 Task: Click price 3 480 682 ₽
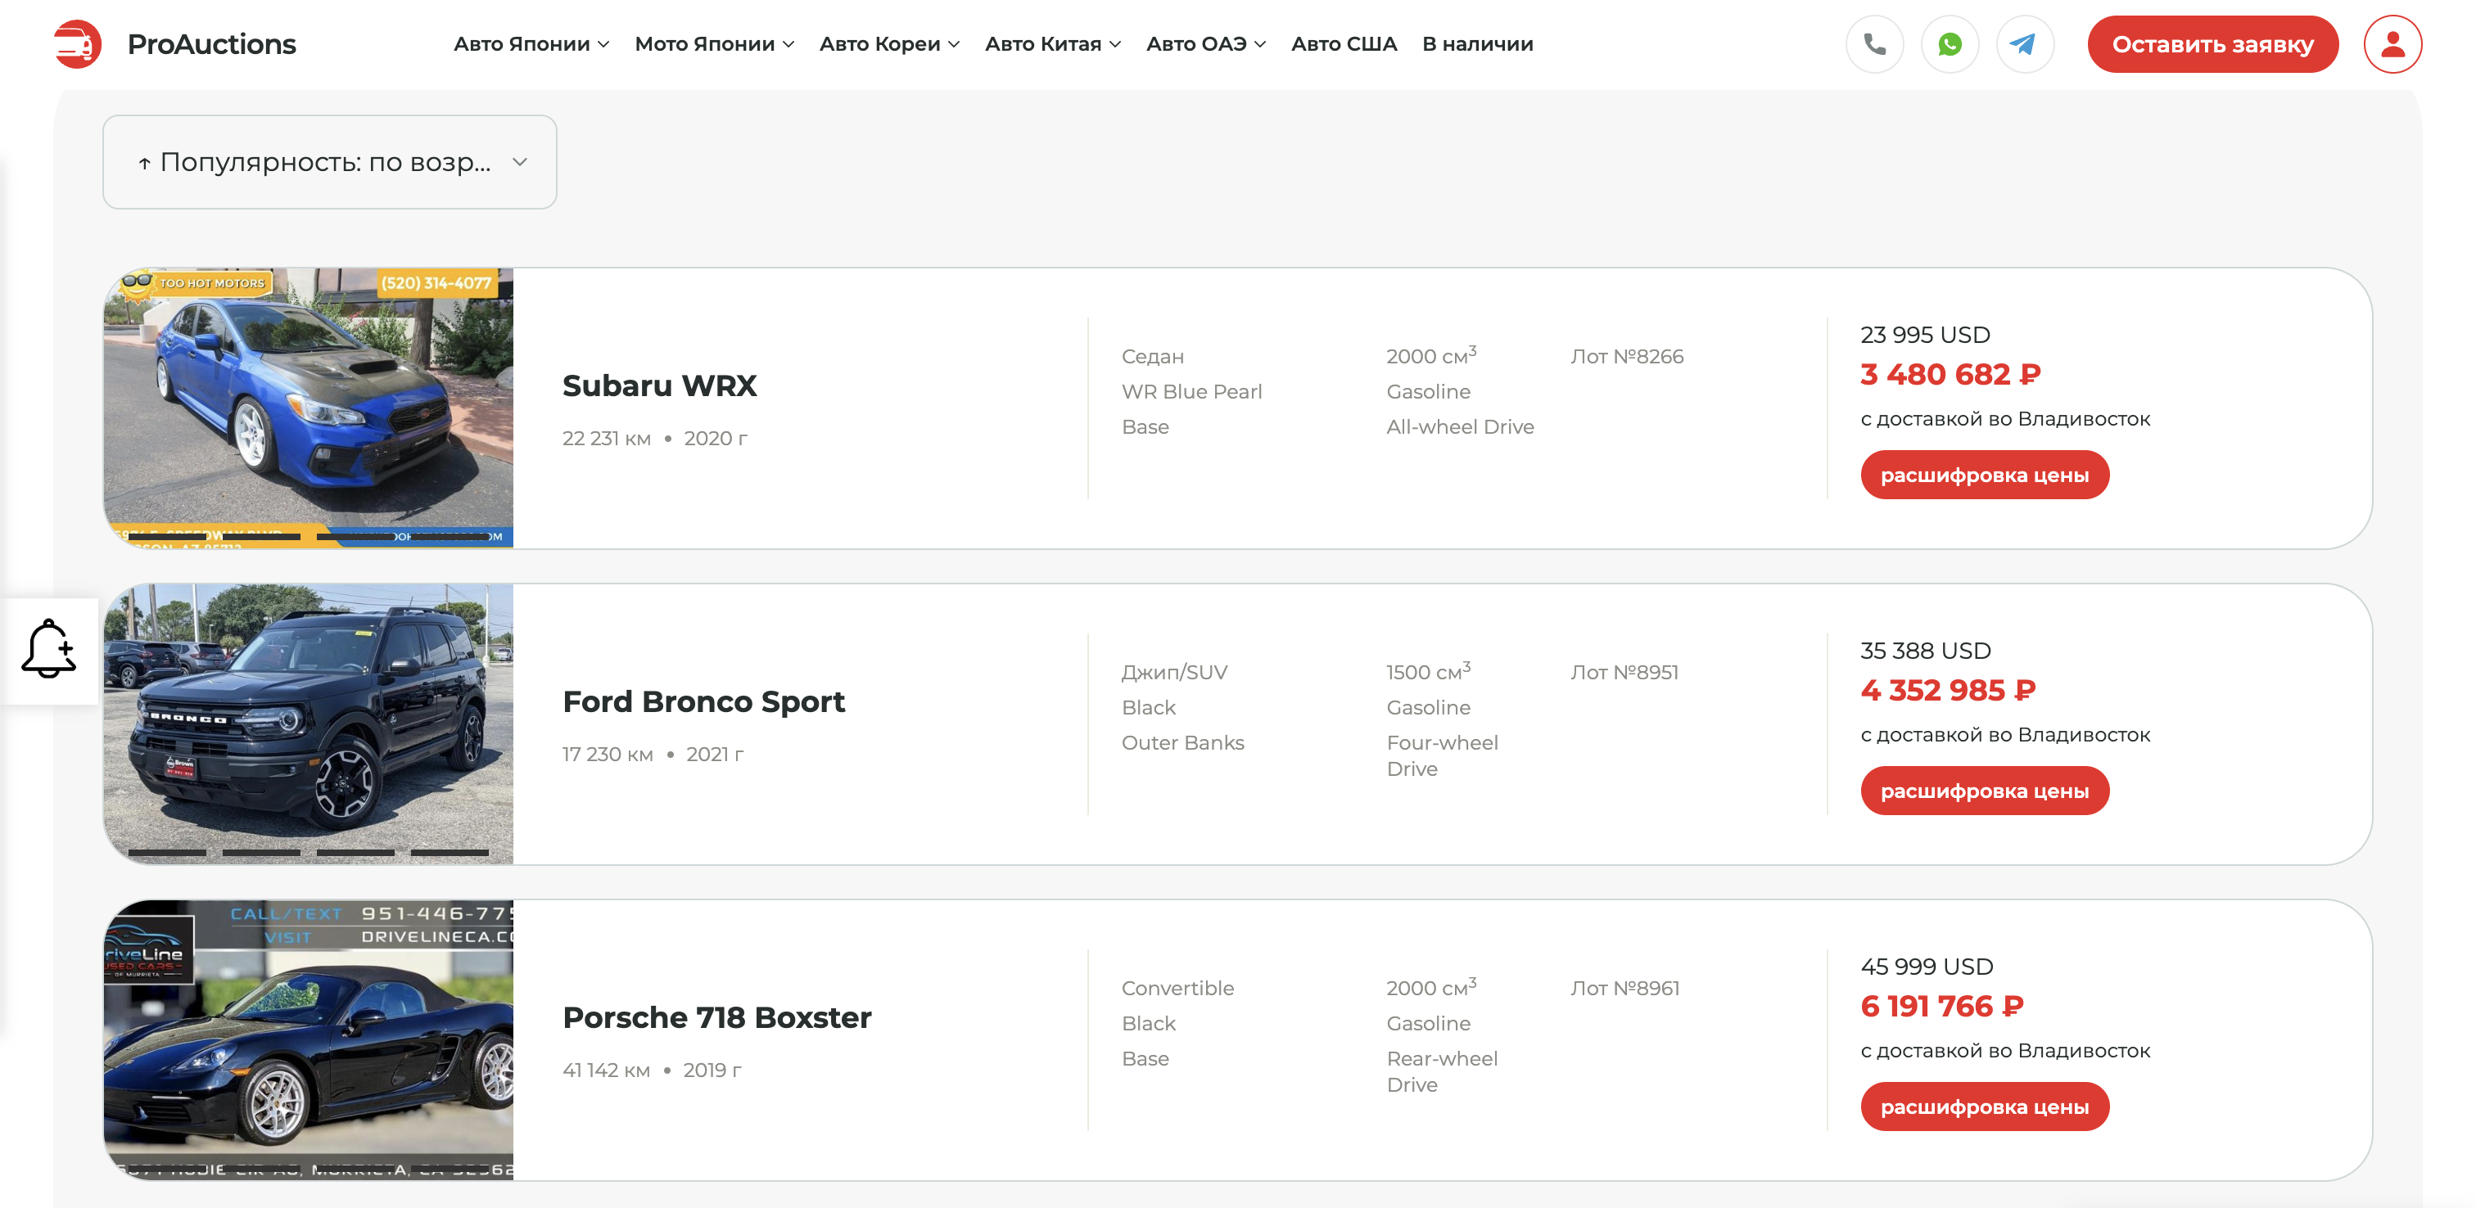(x=1950, y=374)
